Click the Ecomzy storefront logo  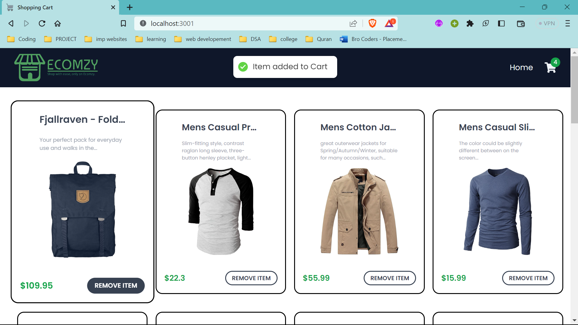56,67
